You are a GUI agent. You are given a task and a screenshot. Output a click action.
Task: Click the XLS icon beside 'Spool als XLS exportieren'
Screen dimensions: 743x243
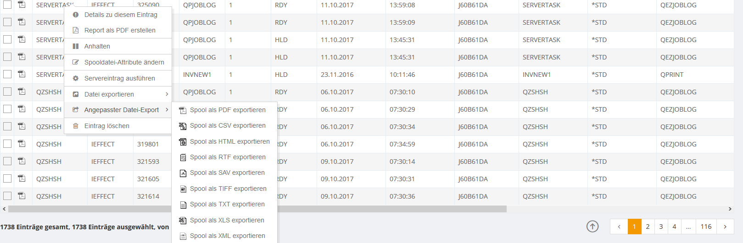click(183, 221)
